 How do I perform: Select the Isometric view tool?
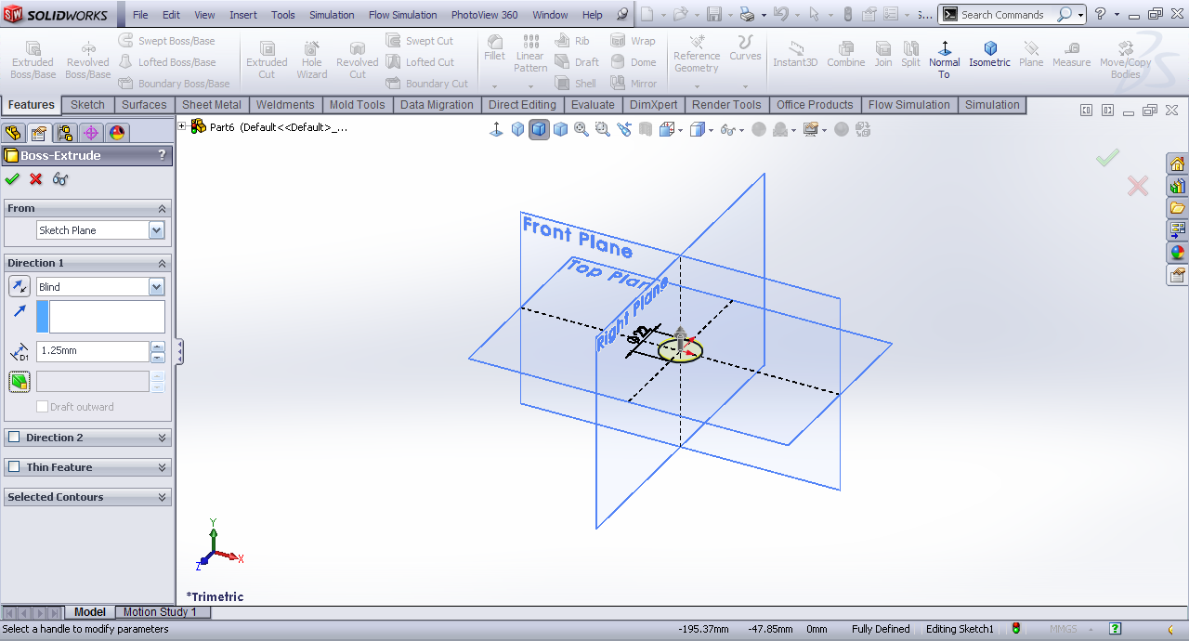coord(989,54)
